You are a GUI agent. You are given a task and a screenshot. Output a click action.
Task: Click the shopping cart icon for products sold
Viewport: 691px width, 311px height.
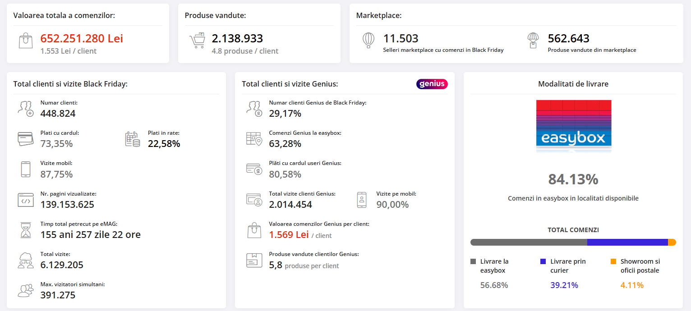pos(197,41)
